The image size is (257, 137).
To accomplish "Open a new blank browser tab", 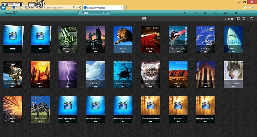I will coord(125,7).
